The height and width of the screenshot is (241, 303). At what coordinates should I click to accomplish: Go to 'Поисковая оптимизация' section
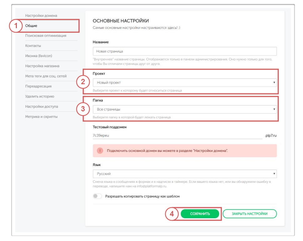point(46,36)
